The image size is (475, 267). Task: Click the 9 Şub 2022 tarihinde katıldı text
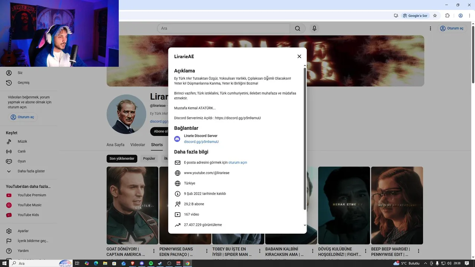click(x=205, y=194)
